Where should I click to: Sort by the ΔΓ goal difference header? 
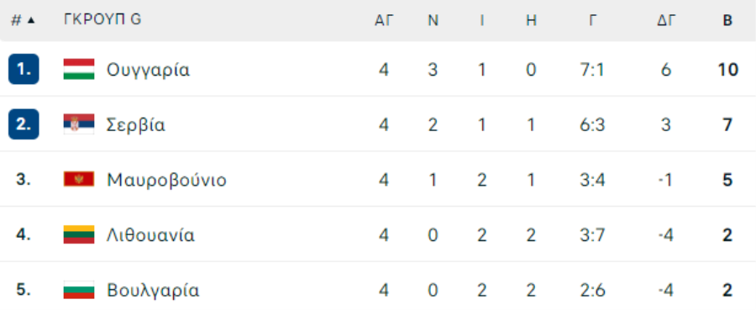[666, 21]
